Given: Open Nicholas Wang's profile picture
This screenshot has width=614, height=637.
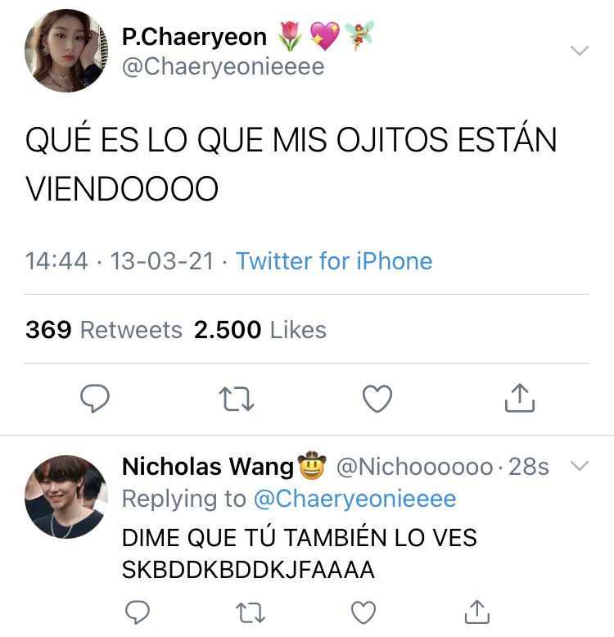Looking at the screenshot, I should pos(66,496).
